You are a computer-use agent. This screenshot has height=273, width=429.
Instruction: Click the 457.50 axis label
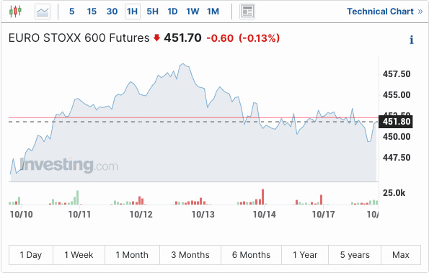pos(397,74)
